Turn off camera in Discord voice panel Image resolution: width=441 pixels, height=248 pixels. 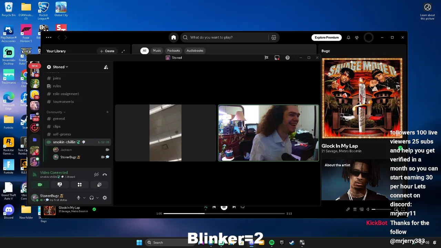point(40,185)
